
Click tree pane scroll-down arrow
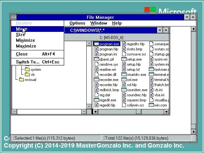tap(89, 106)
